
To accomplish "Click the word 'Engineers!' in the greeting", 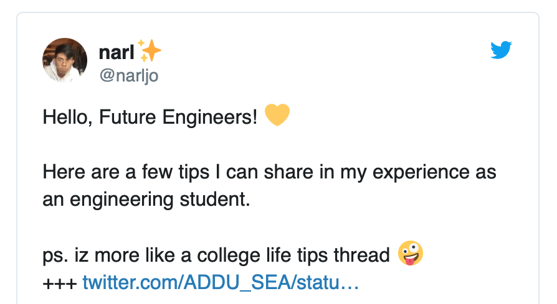I will pos(209,117).
